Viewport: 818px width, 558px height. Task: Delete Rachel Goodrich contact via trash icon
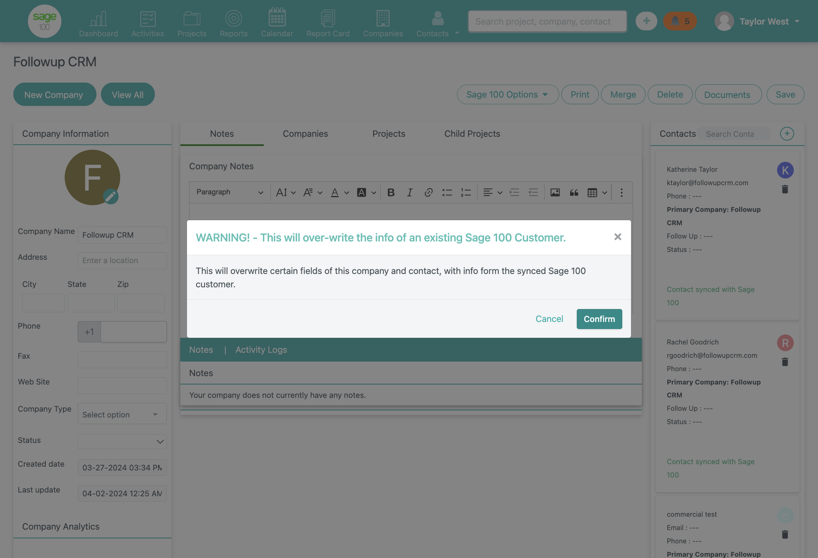(785, 362)
